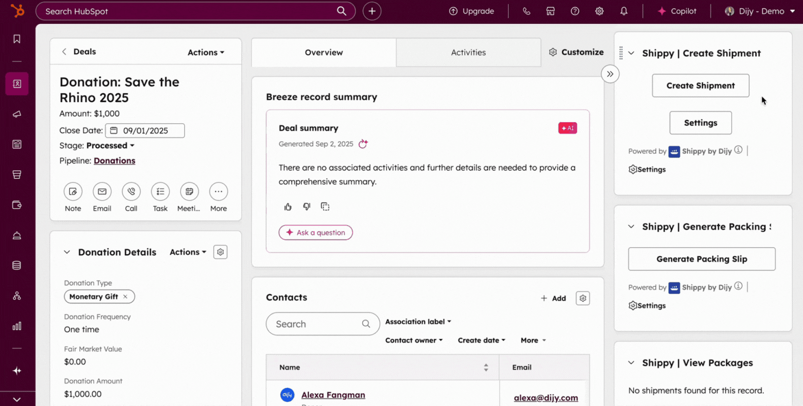The height and width of the screenshot is (406, 803).
Task: Open the Association label filter
Action: (418, 322)
